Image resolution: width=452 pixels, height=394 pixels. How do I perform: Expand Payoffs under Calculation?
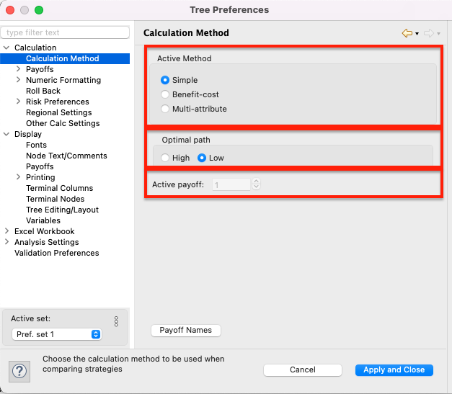coord(18,69)
